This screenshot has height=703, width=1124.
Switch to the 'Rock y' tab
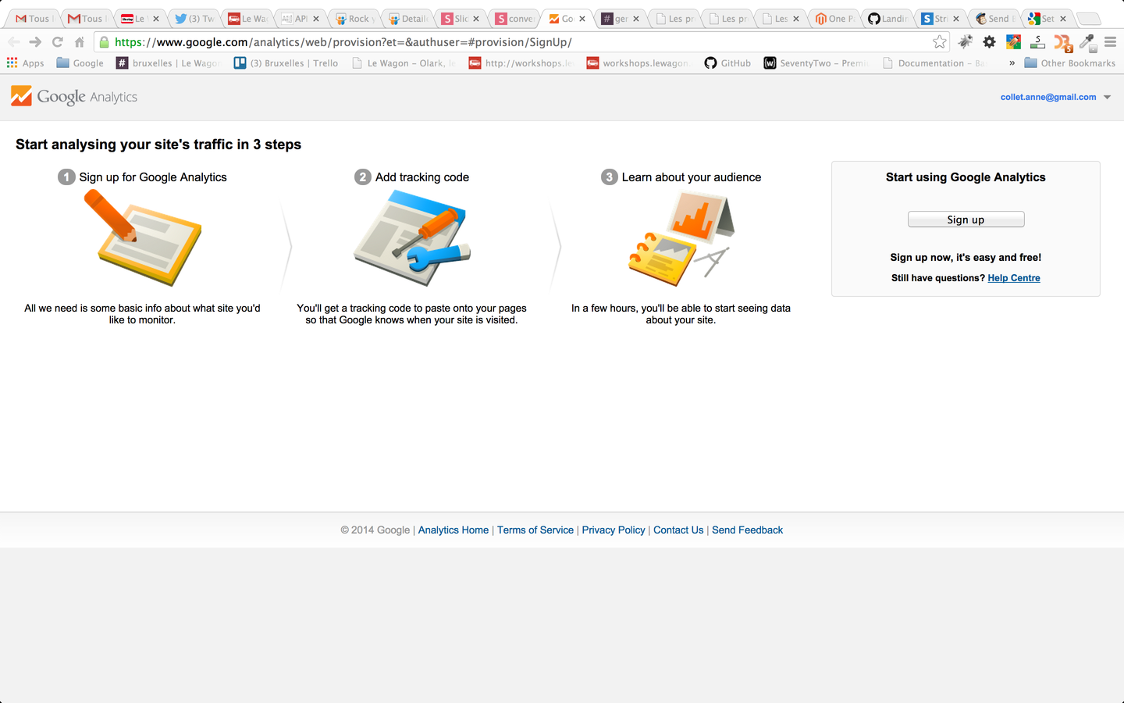pyautogui.click(x=355, y=19)
